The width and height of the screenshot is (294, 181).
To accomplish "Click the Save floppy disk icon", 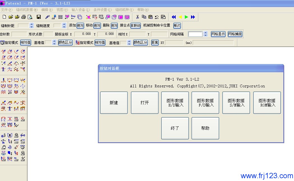I will [x=39, y=17].
